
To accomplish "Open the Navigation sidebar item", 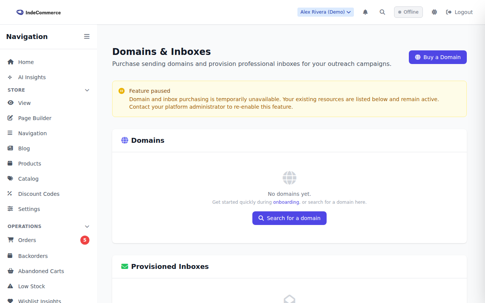I will point(48,133).
